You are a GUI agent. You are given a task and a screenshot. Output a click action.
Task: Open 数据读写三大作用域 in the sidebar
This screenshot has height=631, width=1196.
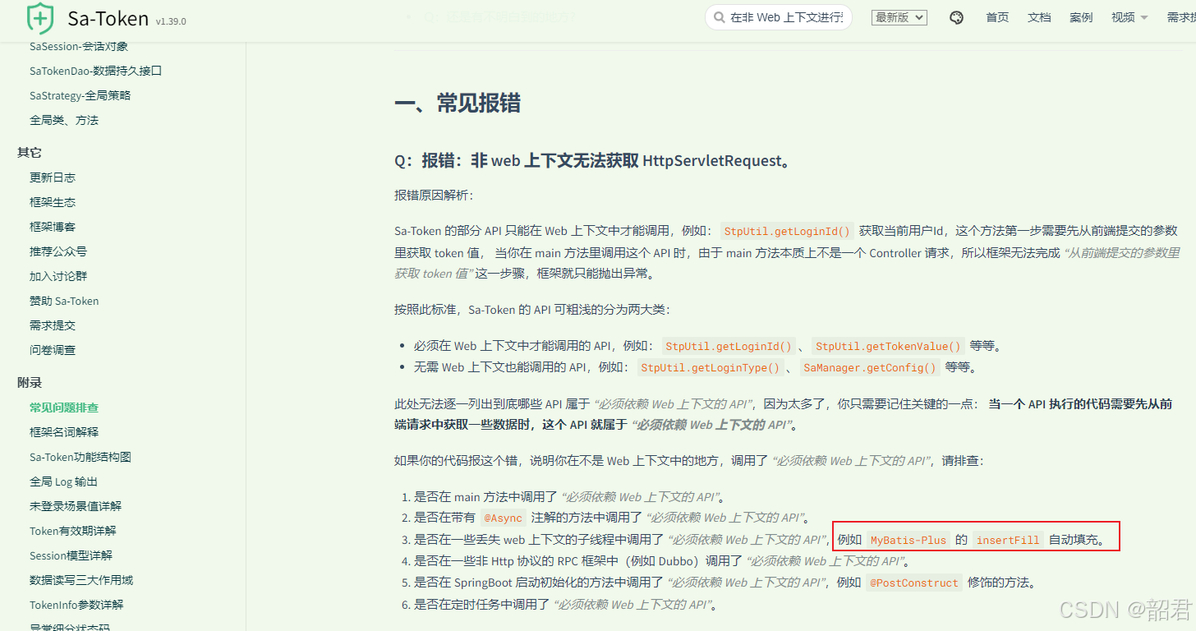pos(81,580)
